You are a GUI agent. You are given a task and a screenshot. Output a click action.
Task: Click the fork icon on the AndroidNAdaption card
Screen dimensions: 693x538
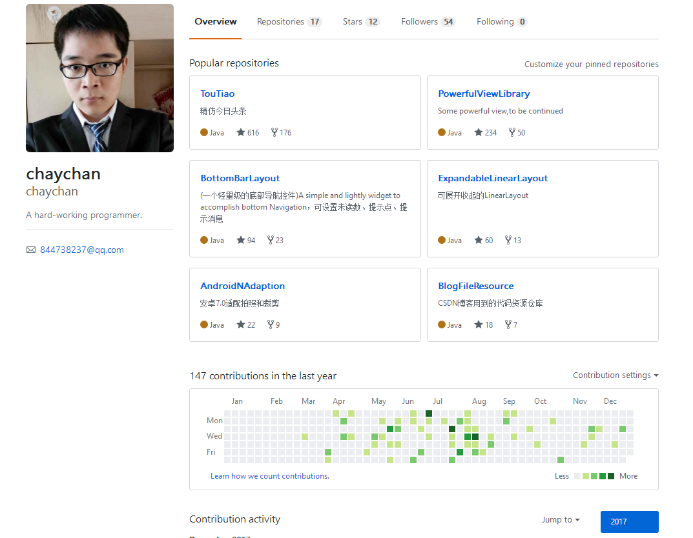[271, 324]
